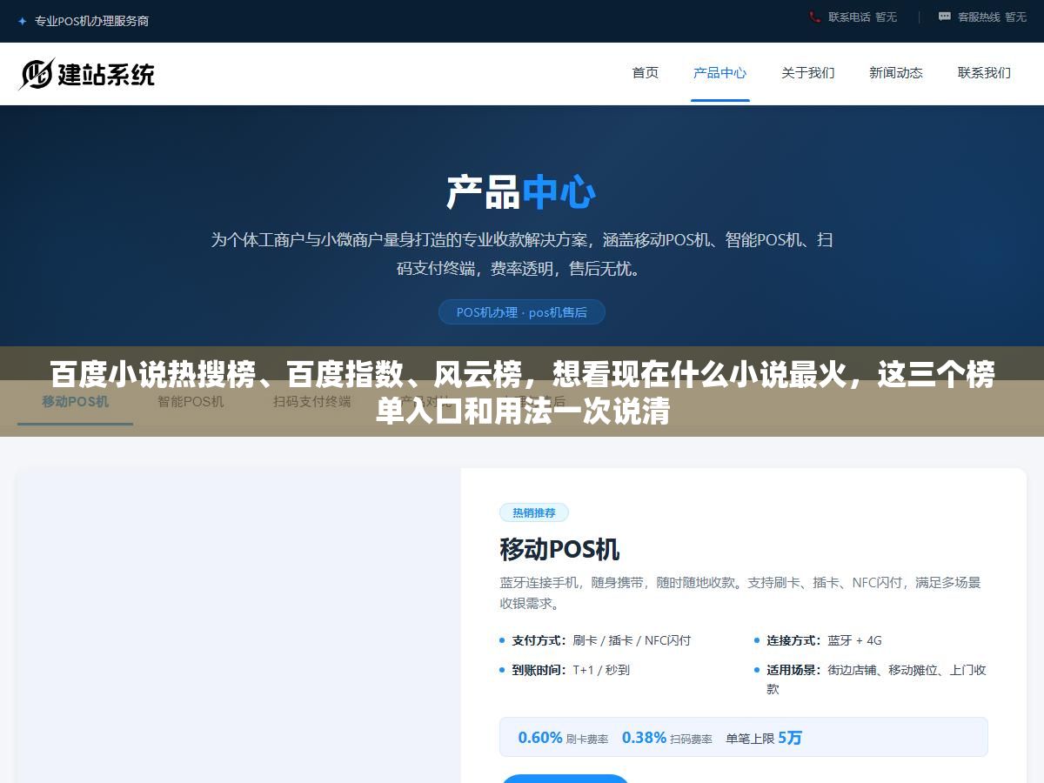Click the 支付方式: 刷卡 / 插卡 / NFC闪付 line

[x=601, y=640]
